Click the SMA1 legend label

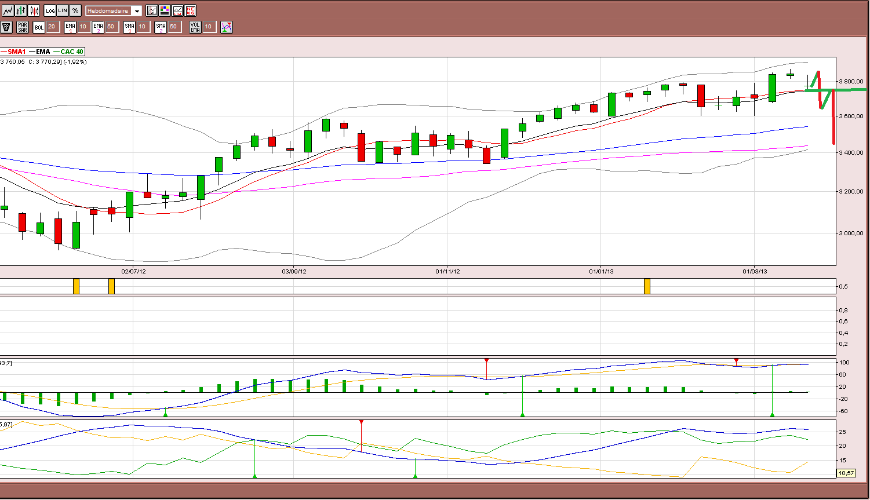(x=16, y=52)
